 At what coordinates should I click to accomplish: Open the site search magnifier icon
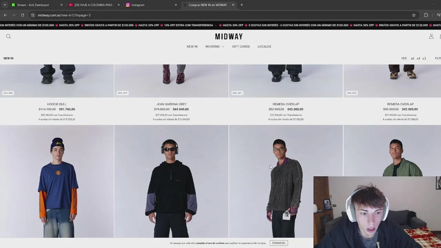[8, 36]
